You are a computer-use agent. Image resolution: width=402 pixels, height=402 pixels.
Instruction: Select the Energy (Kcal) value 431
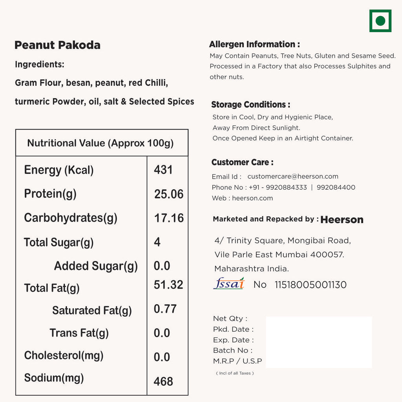tap(163, 170)
